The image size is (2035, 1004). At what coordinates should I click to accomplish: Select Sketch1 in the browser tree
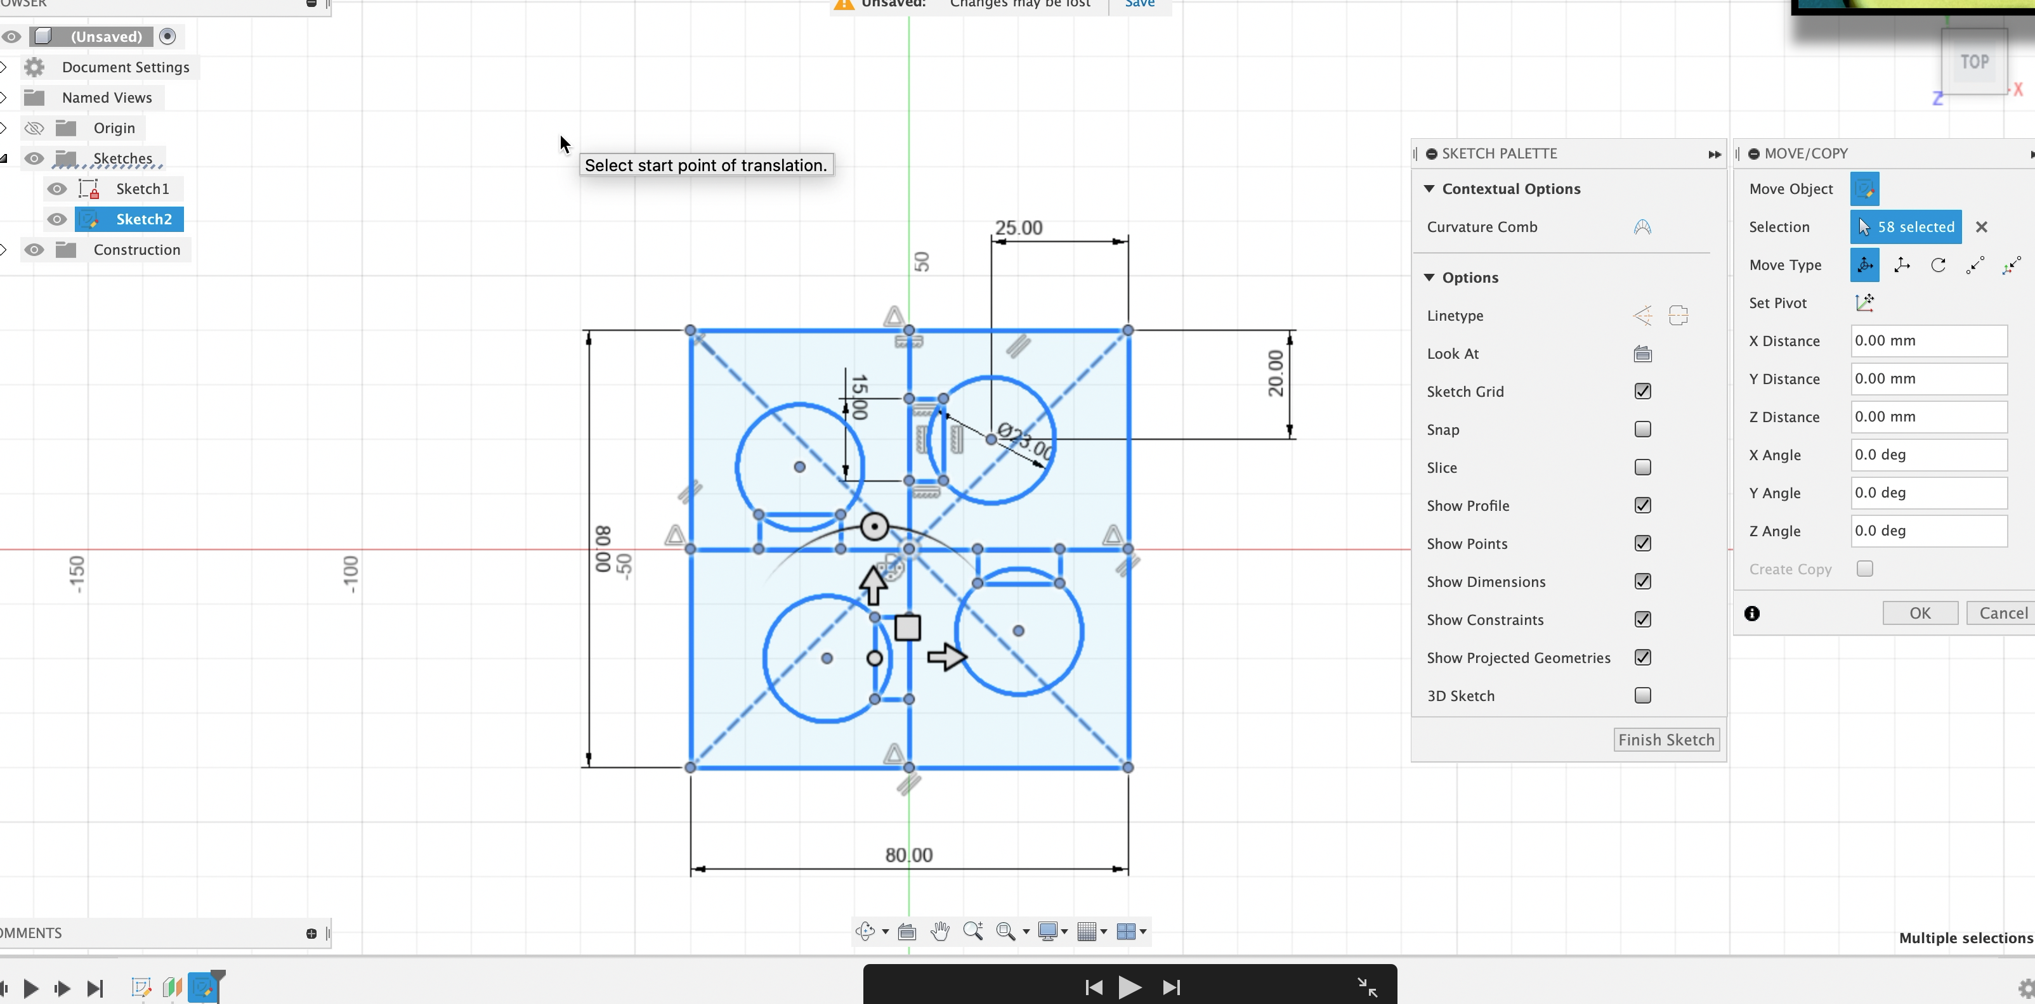tap(142, 189)
